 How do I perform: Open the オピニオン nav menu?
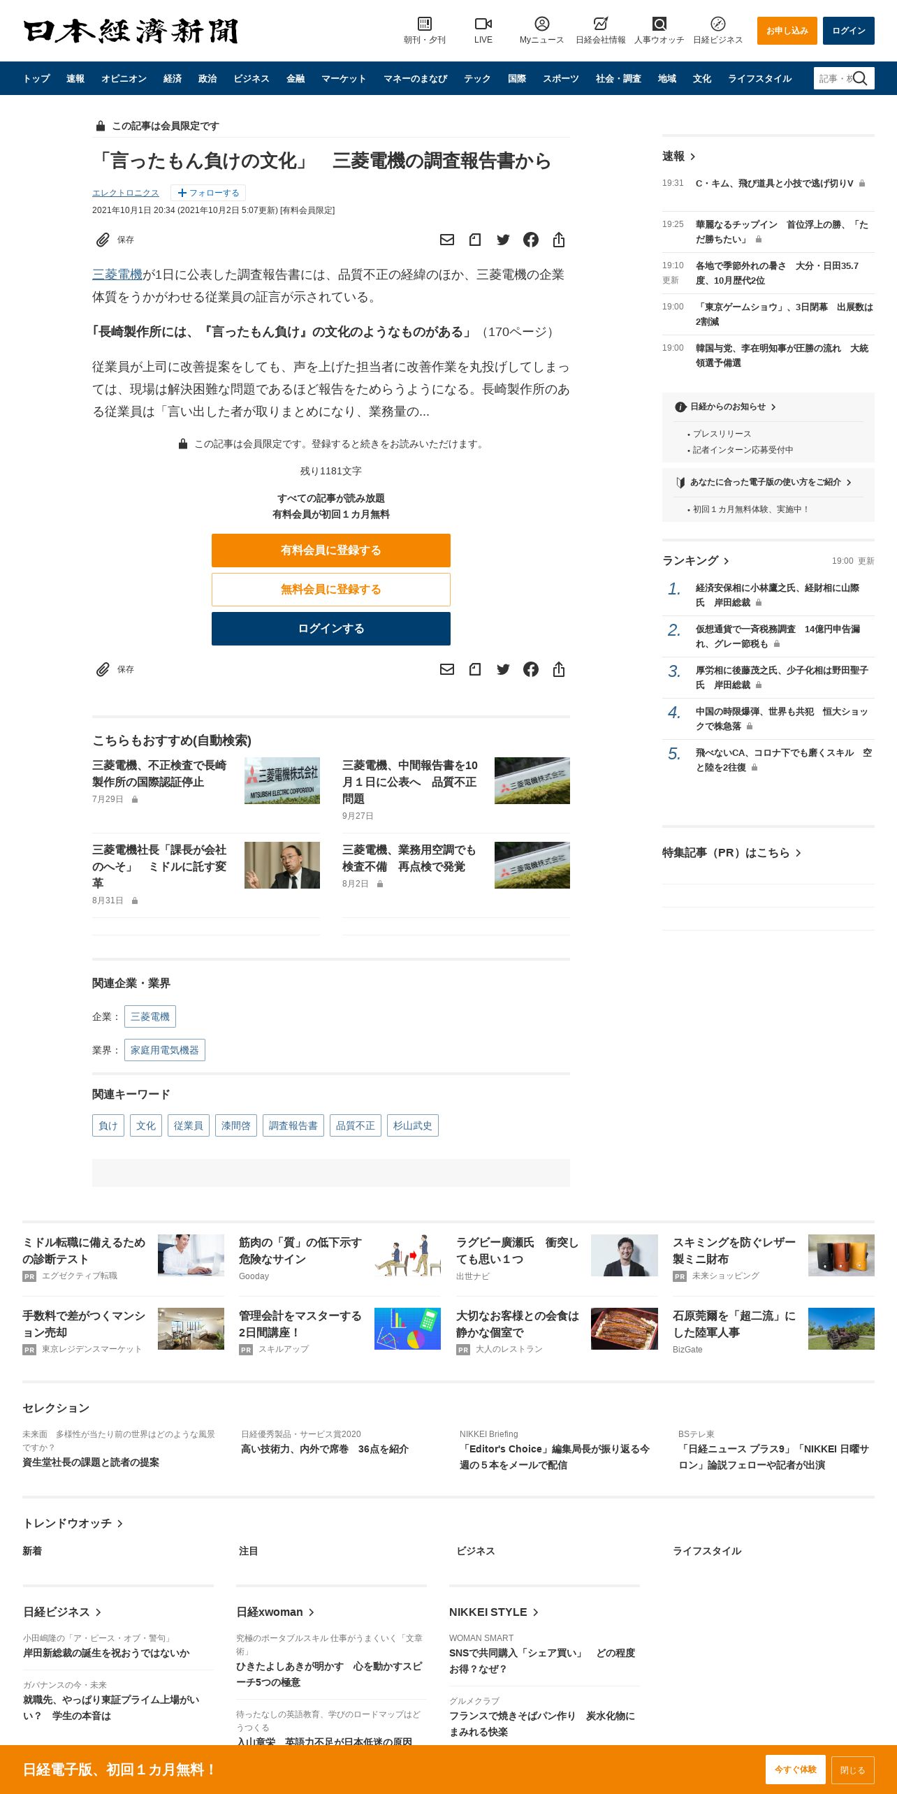124,78
